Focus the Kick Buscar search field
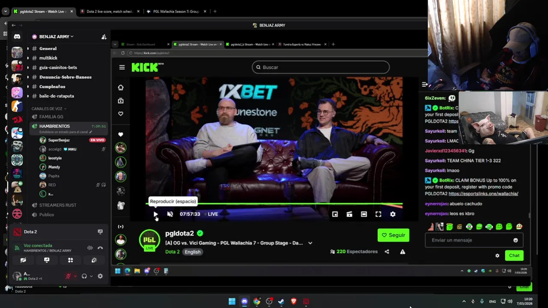Image resolution: width=548 pixels, height=308 pixels. click(x=321, y=67)
